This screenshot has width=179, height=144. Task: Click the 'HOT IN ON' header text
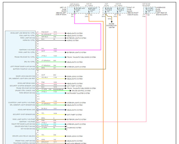point(106,5)
